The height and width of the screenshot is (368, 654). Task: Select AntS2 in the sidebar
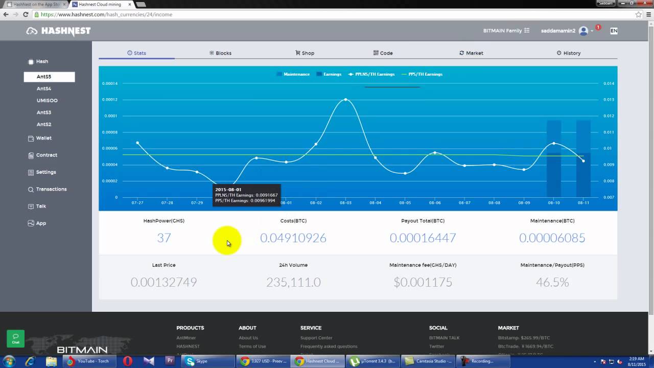[x=44, y=124]
